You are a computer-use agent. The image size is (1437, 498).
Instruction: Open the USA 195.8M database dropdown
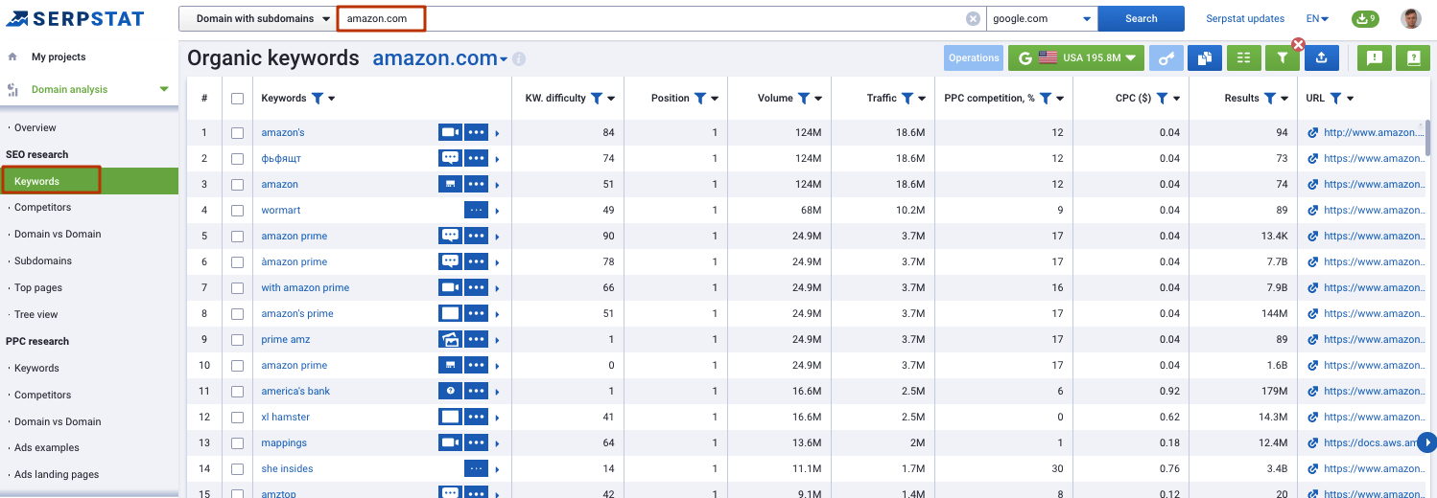coord(1076,58)
